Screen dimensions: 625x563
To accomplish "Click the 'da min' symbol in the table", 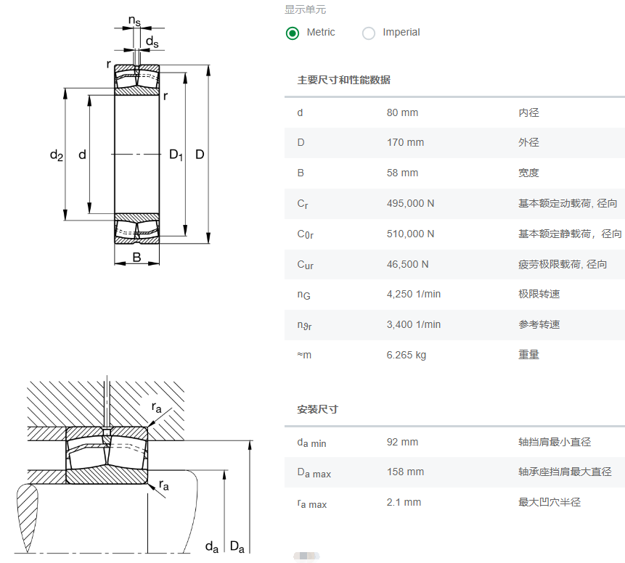I will (311, 443).
